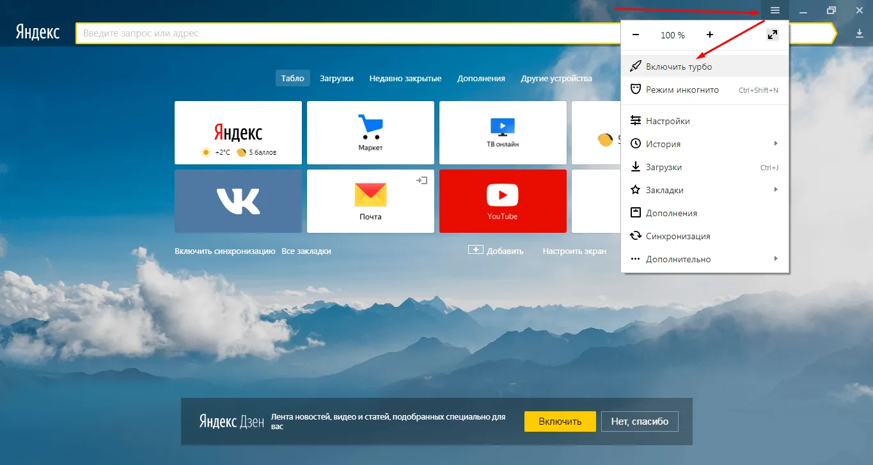The width and height of the screenshot is (873, 465).
Task: Click the Синхронизация sync icon
Action: click(x=636, y=236)
